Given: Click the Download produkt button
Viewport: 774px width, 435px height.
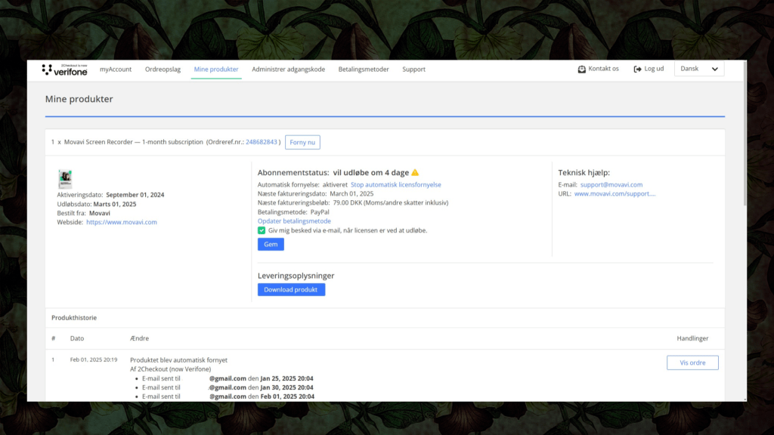Looking at the screenshot, I should pyautogui.click(x=291, y=289).
